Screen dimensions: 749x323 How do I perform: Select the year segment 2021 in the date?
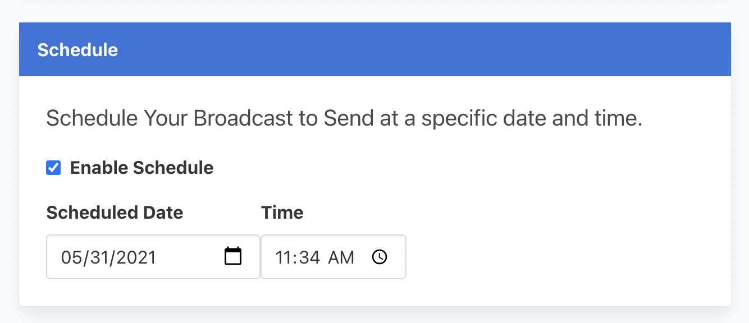point(134,257)
